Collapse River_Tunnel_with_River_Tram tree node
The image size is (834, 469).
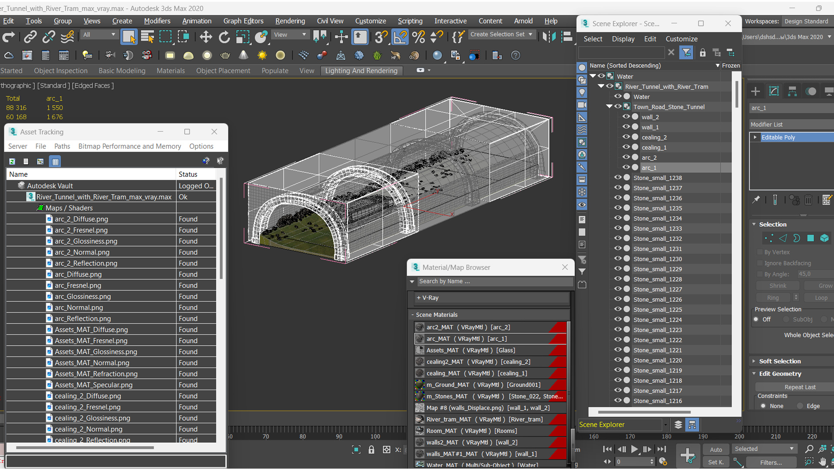coord(601,86)
